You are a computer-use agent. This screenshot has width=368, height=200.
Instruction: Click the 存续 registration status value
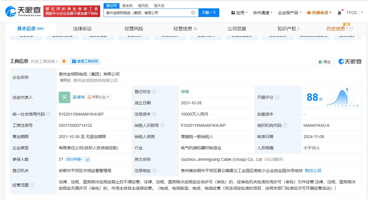click(185, 92)
